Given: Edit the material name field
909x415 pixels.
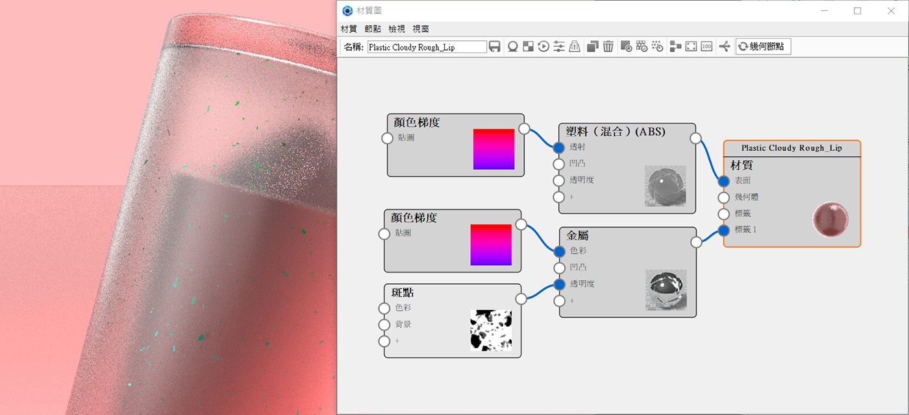Looking at the screenshot, I should pyautogui.click(x=427, y=47).
